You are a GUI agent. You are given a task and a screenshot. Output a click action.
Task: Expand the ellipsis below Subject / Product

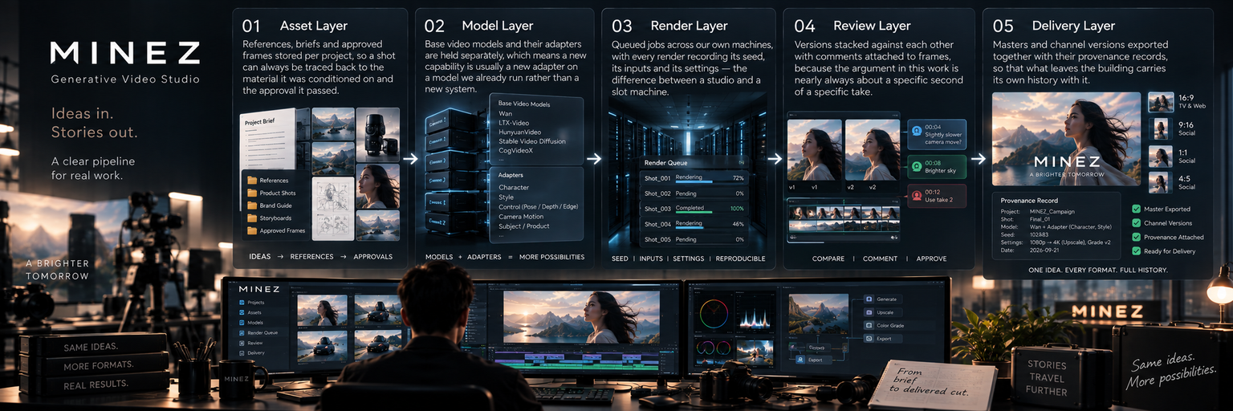[x=502, y=235]
